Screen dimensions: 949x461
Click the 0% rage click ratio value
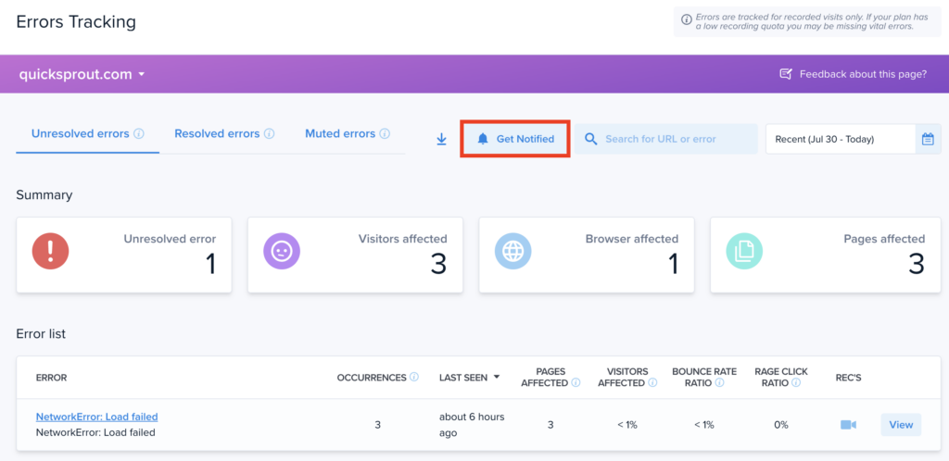(780, 425)
